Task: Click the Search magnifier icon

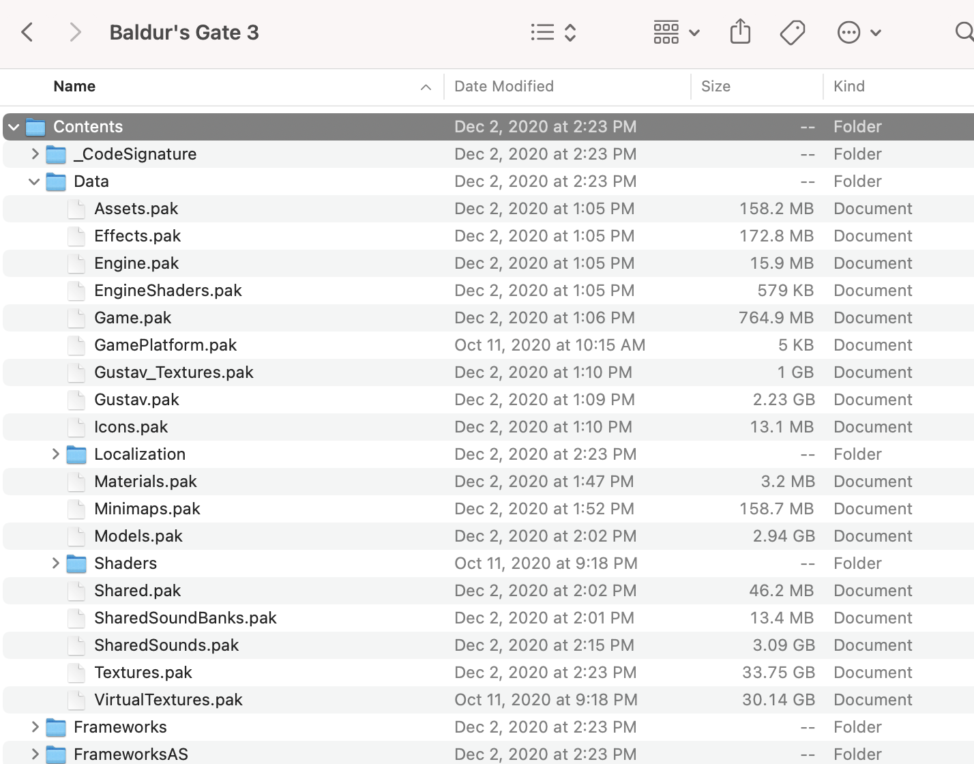Action: coord(964,32)
